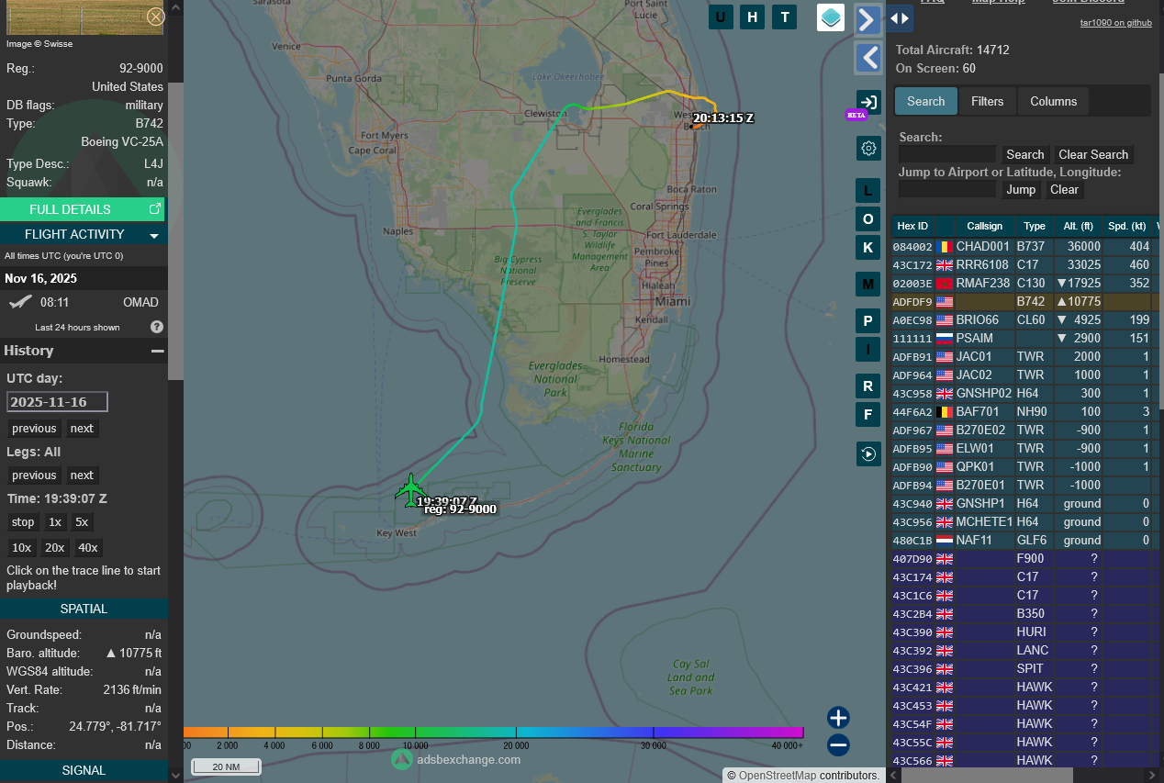Toggle the M map button
The image size is (1164, 783).
[868, 285]
